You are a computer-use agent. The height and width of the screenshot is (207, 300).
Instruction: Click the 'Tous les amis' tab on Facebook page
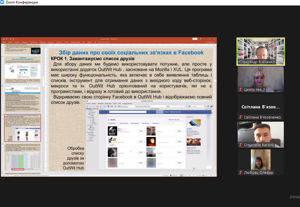tap(112, 123)
